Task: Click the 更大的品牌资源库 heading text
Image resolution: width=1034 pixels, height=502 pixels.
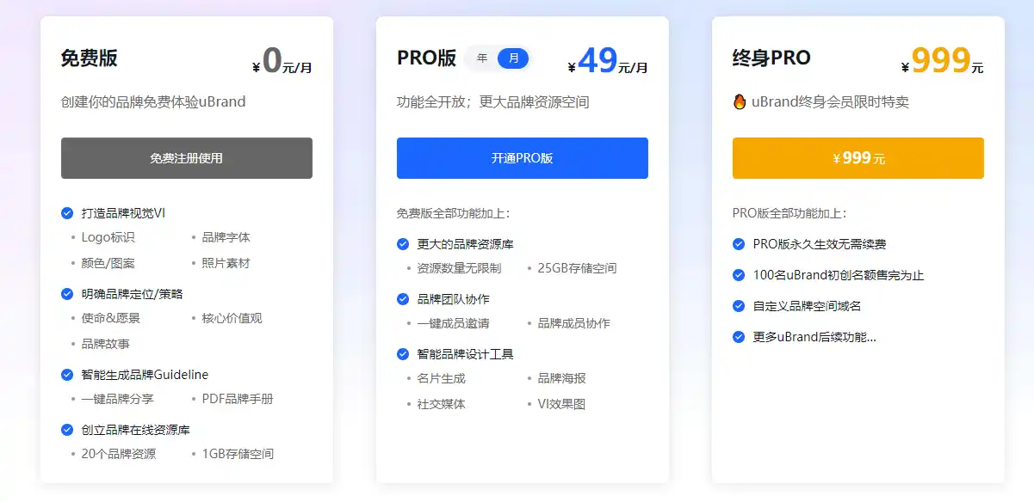Action: click(466, 244)
